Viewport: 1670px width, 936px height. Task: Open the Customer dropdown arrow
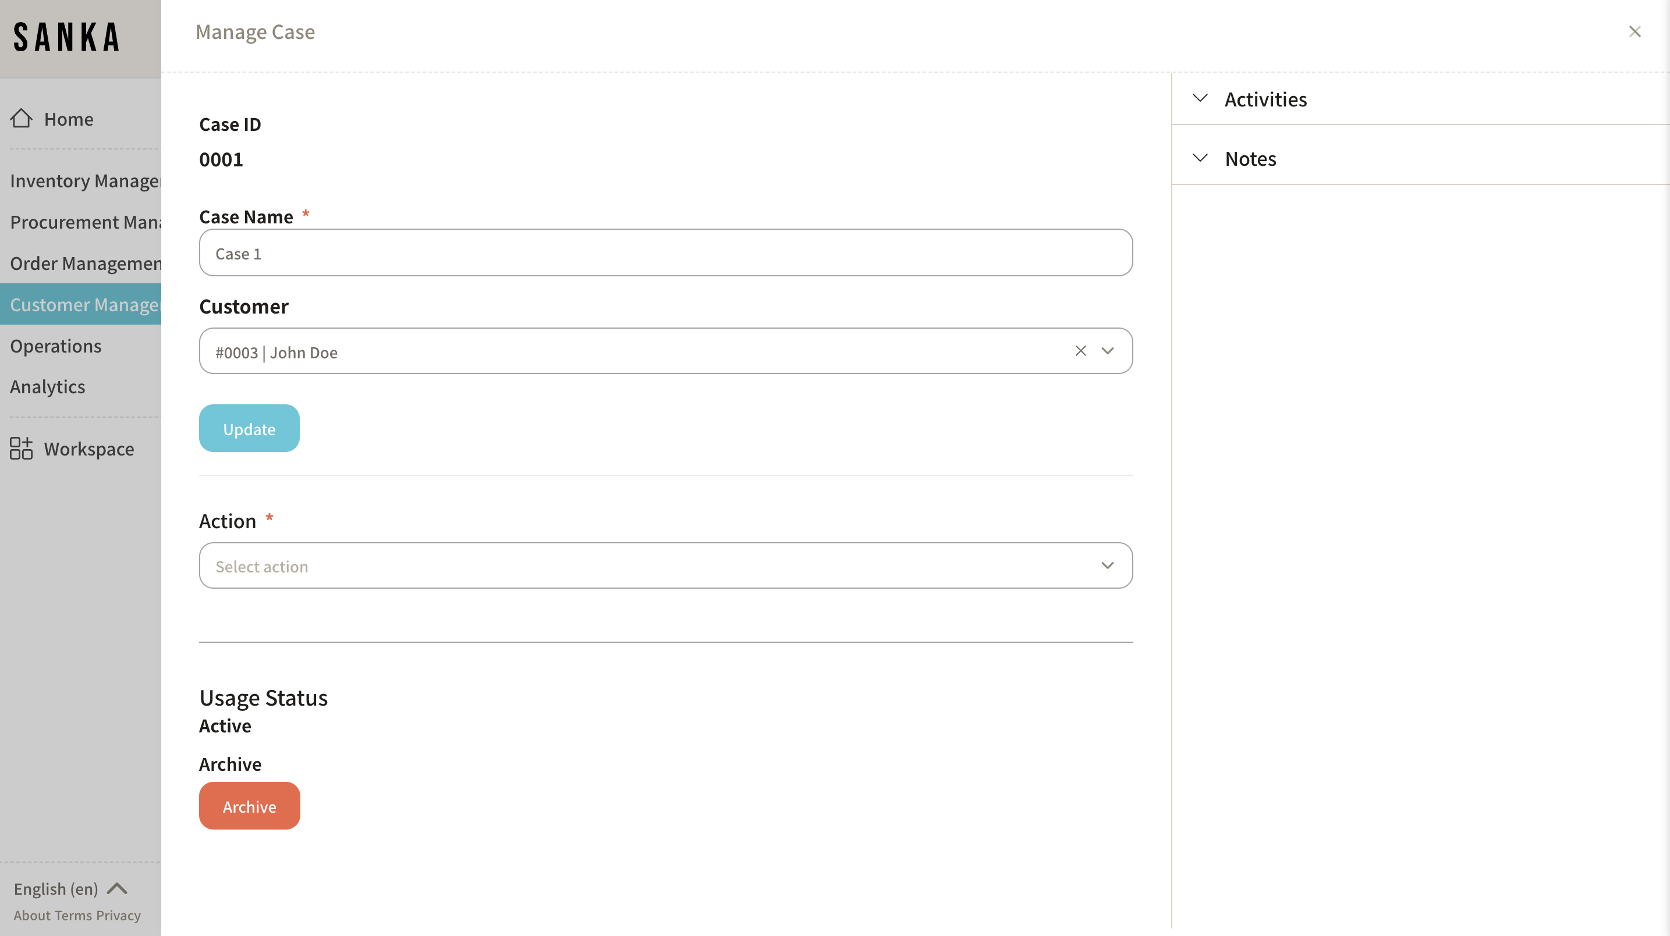click(1107, 350)
